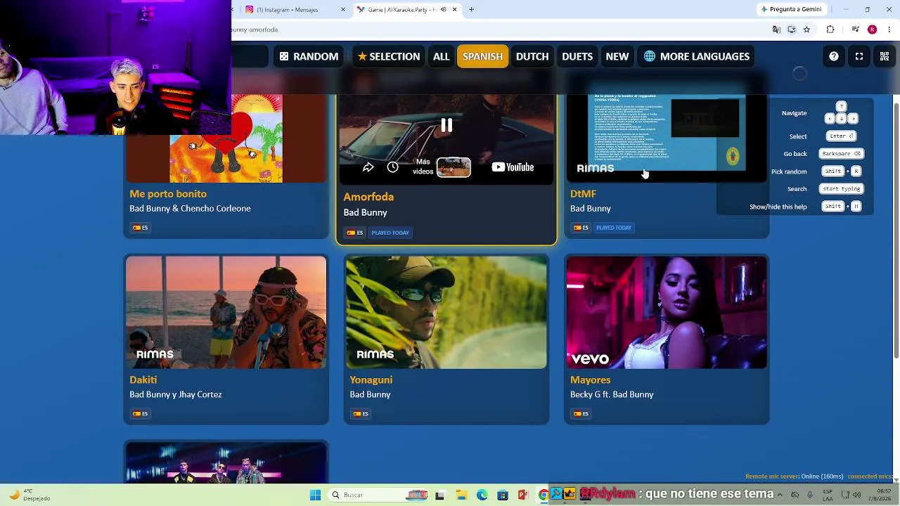Select the NEW songs filter
900x506 pixels.
tap(617, 56)
